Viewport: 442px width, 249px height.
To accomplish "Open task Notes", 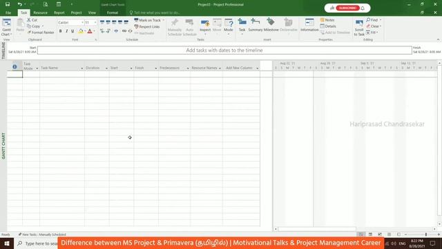I will (x=327, y=20).
